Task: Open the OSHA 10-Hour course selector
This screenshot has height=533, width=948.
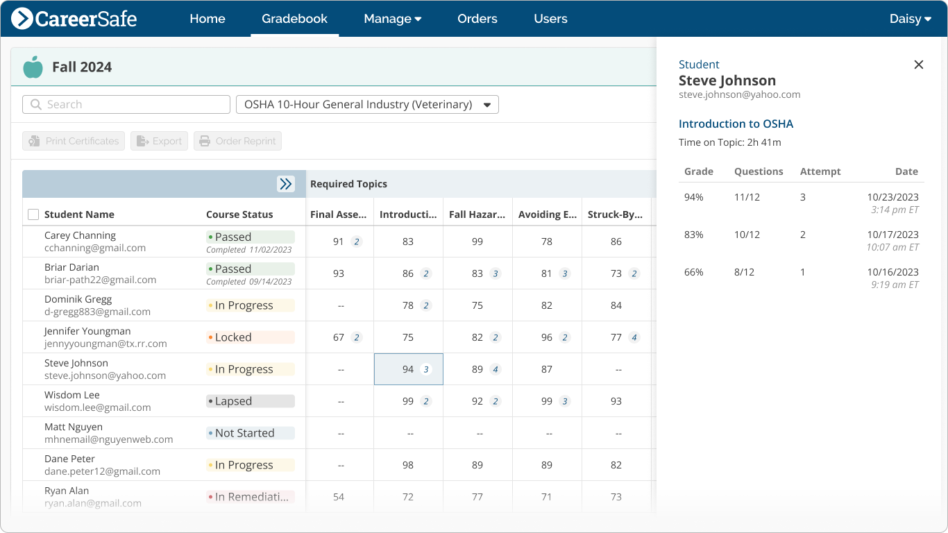Action: [367, 104]
